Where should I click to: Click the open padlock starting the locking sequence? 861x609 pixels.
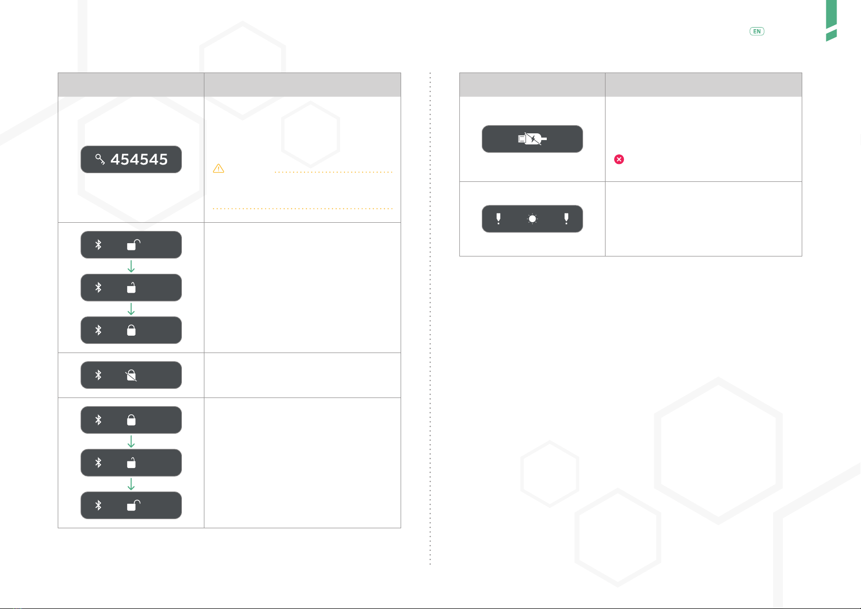click(x=133, y=245)
